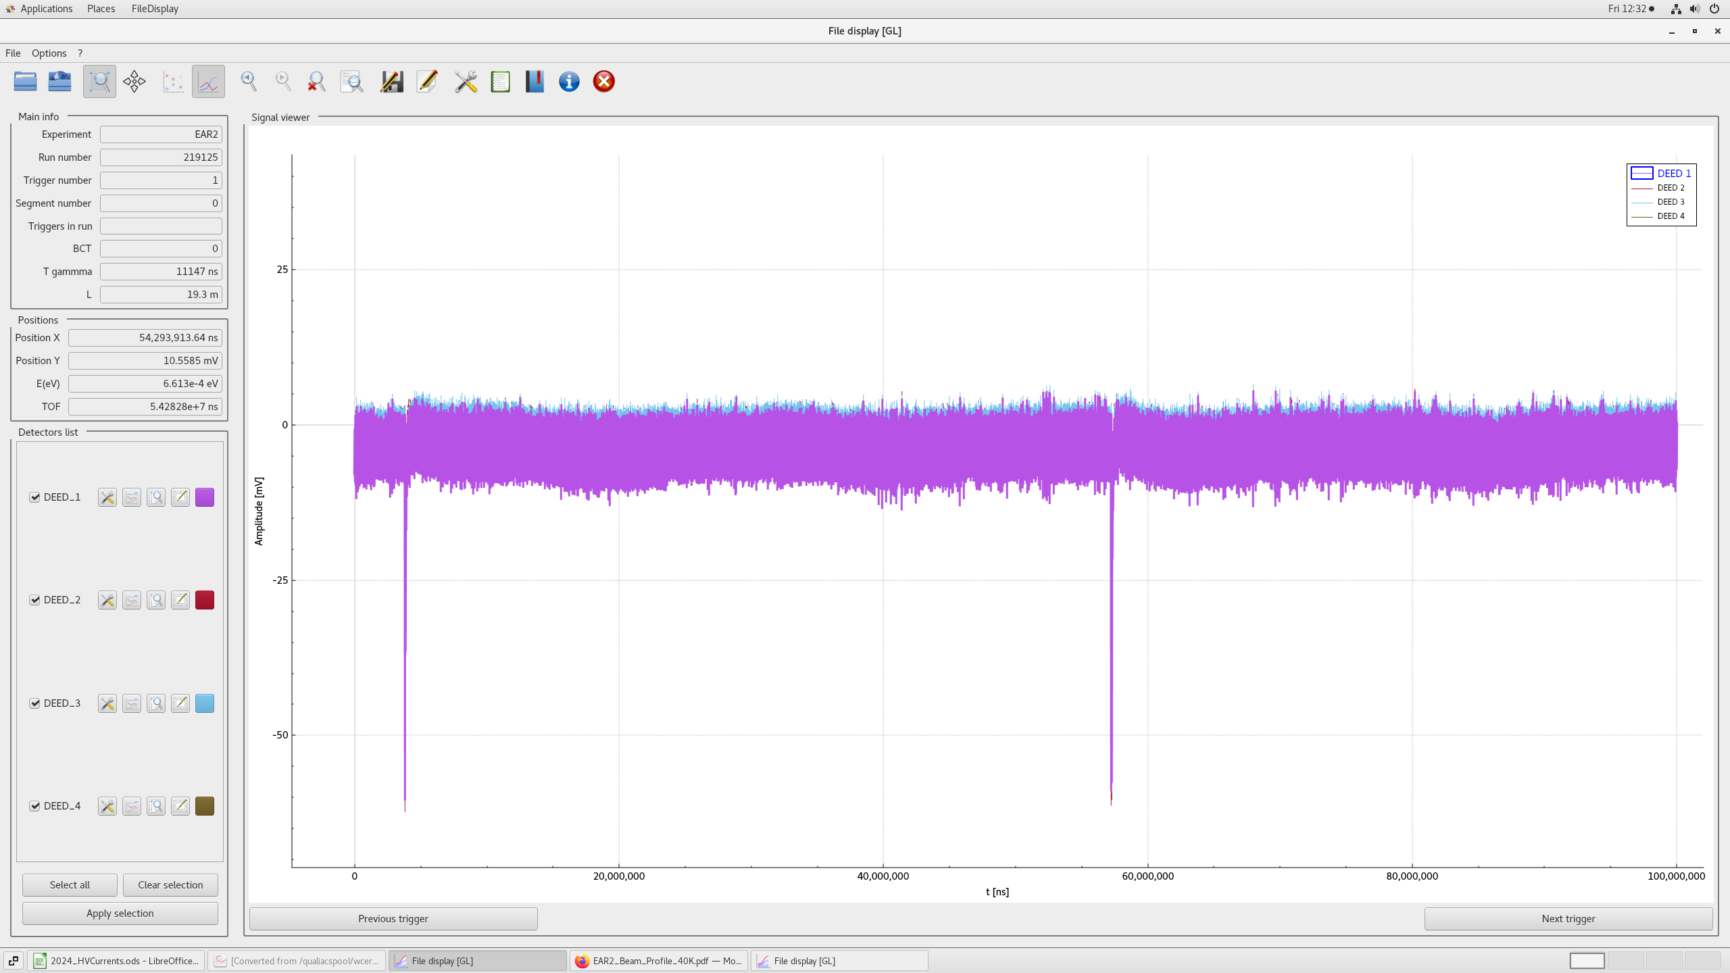Switch to scatter points display mode
Viewport: 1730px width, 973px height.
(x=173, y=82)
